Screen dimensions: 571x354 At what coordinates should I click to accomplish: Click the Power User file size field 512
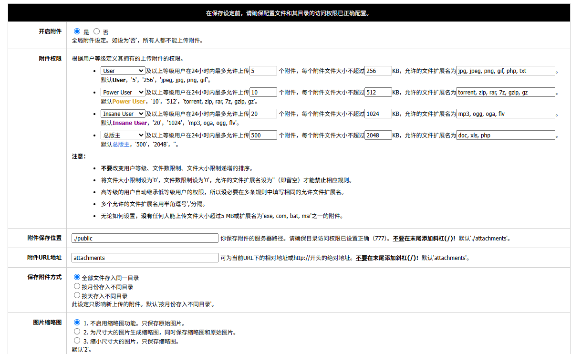pyautogui.click(x=378, y=93)
